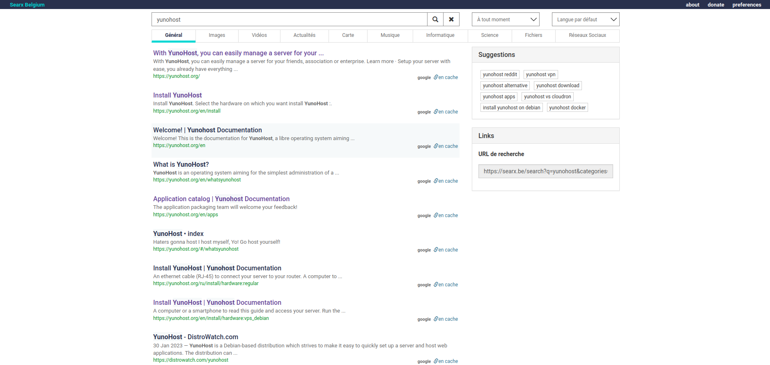Open 'YunoHost - DistroWatch.com' result
The height and width of the screenshot is (365, 770).
tap(195, 337)
